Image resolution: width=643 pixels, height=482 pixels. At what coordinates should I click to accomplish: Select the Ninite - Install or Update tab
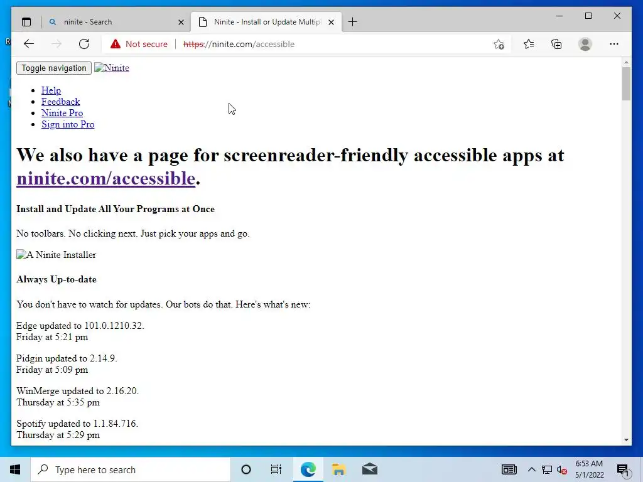(x=266, y=22)
